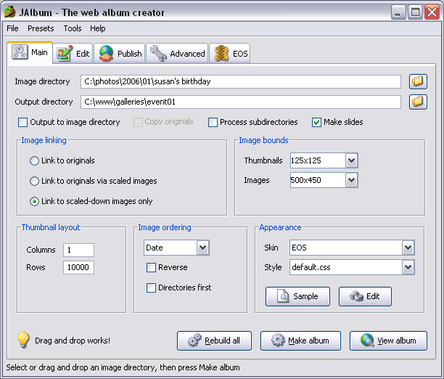
Task: Select Link to originals radio button
Action: coord(34,160)
